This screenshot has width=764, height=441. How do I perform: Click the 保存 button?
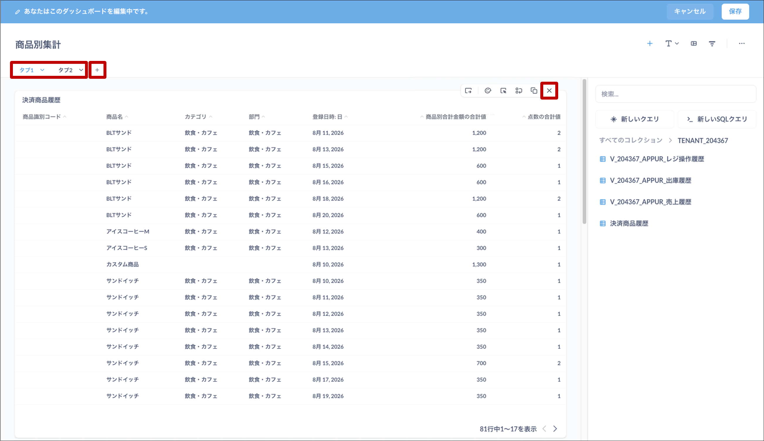pyautogui.click(x=735, y=11)
